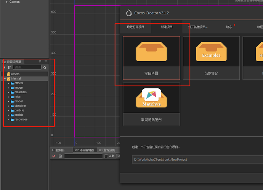This screenshot has height=190, width=263.
Task: Select the model folder name
Action: coord(18,101)
